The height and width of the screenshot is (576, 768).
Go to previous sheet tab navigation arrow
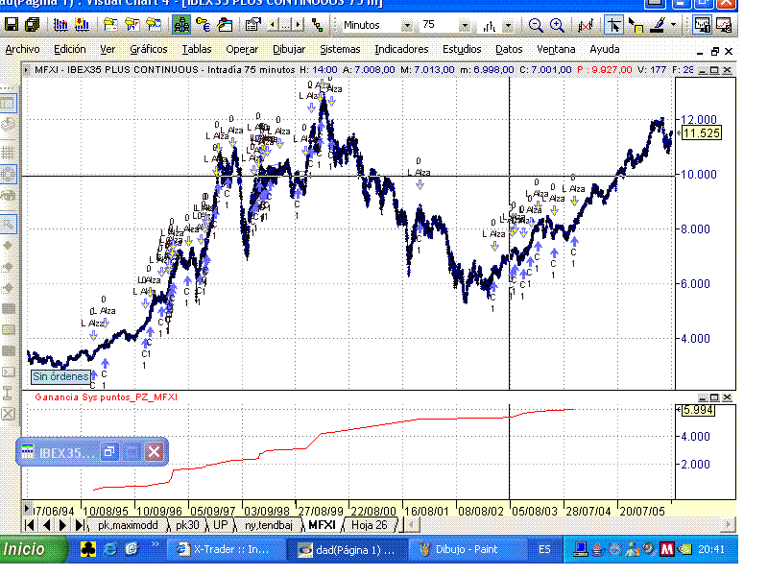tap(46, 525)
